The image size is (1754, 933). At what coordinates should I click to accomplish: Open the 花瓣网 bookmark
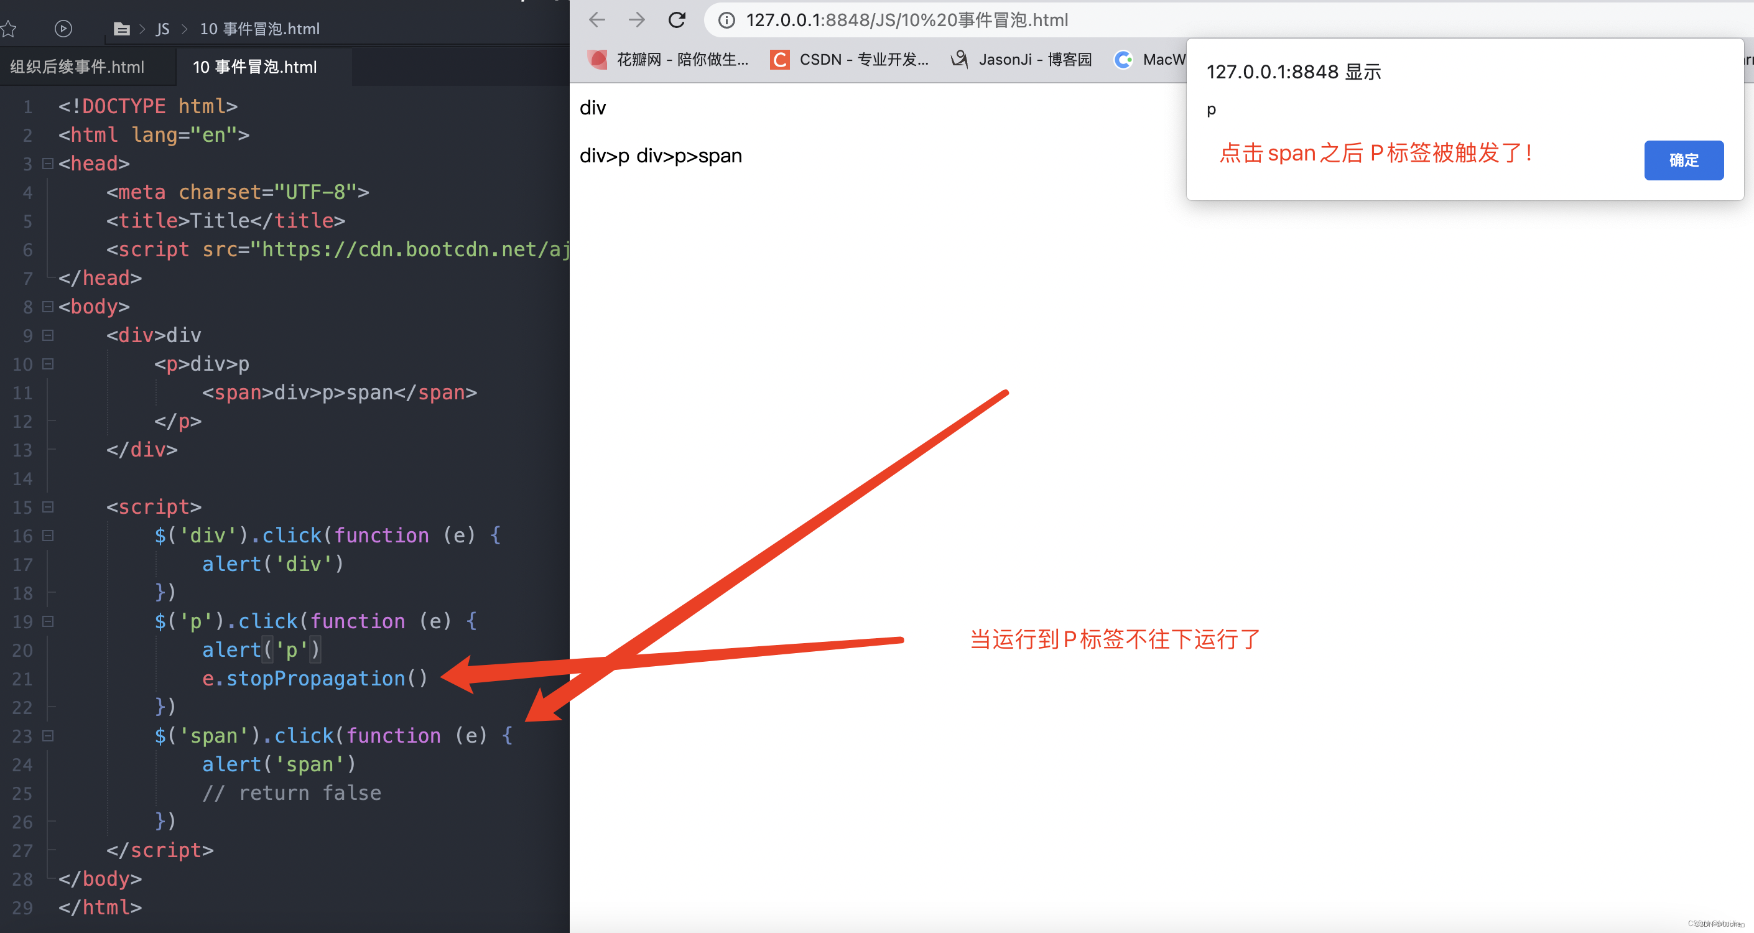click(x=668, y=60)
